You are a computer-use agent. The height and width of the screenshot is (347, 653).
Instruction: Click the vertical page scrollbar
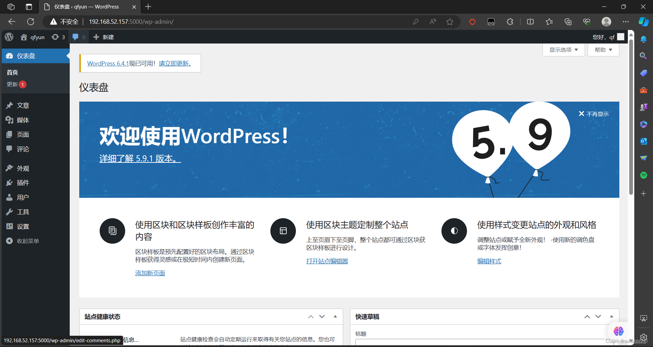click(x=631, y=102)
